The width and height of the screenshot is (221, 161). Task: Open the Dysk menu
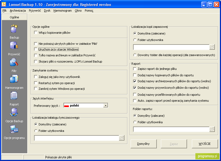47,11
